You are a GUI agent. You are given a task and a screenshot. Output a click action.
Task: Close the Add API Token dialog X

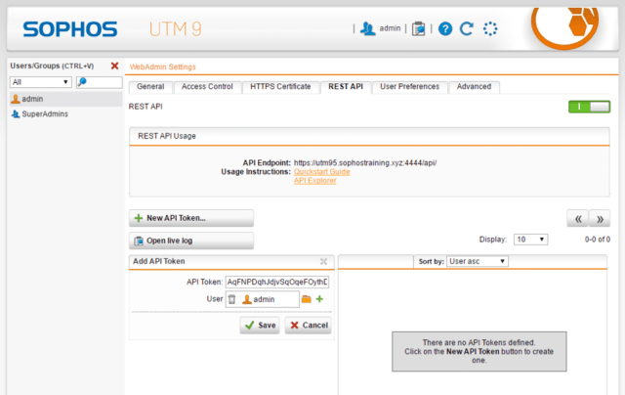click(x=323, y=261)
